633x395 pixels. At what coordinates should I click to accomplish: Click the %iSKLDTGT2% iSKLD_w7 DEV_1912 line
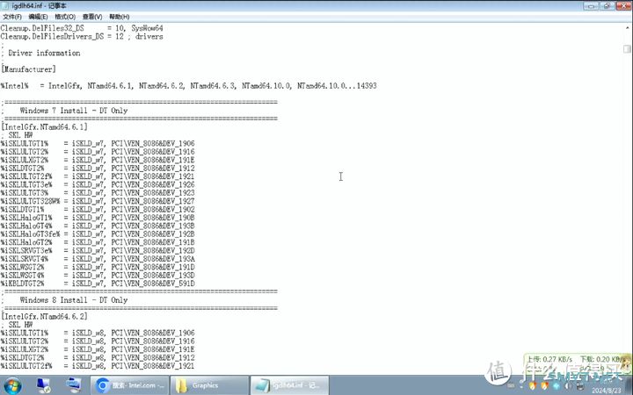click(x=98, y=168)
